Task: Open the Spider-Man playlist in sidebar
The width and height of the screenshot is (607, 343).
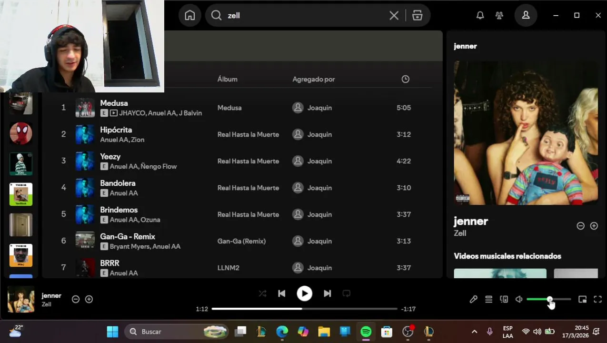Action: 21,133
